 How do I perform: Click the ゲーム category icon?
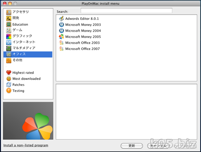9,30
